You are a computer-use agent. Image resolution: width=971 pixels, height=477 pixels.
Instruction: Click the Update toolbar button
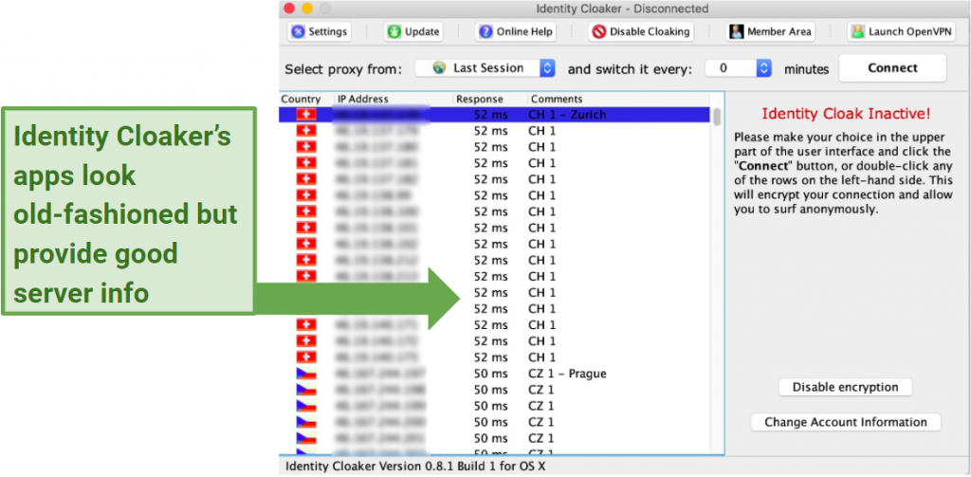coord(412,31)
